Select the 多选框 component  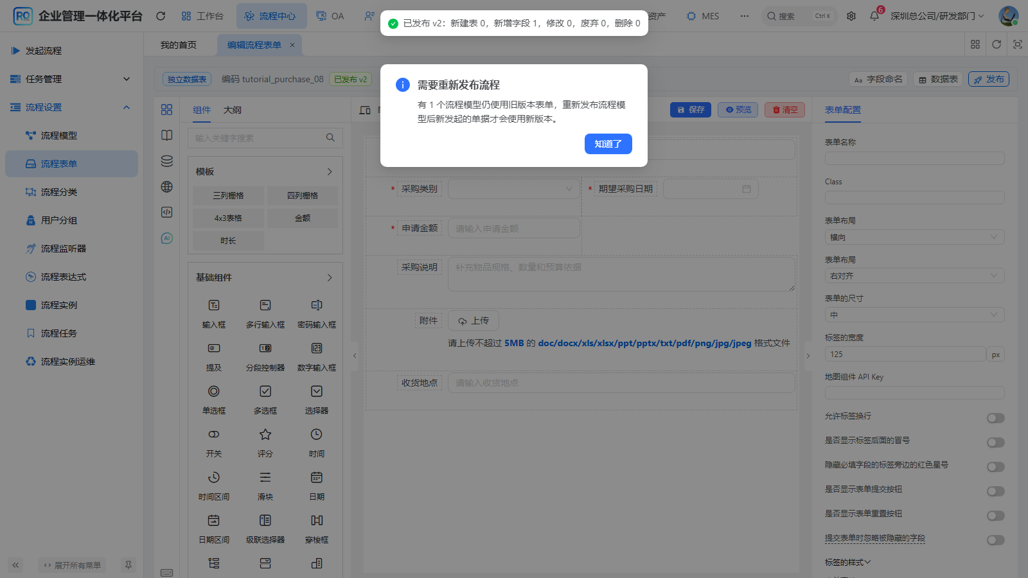[265, 399]
